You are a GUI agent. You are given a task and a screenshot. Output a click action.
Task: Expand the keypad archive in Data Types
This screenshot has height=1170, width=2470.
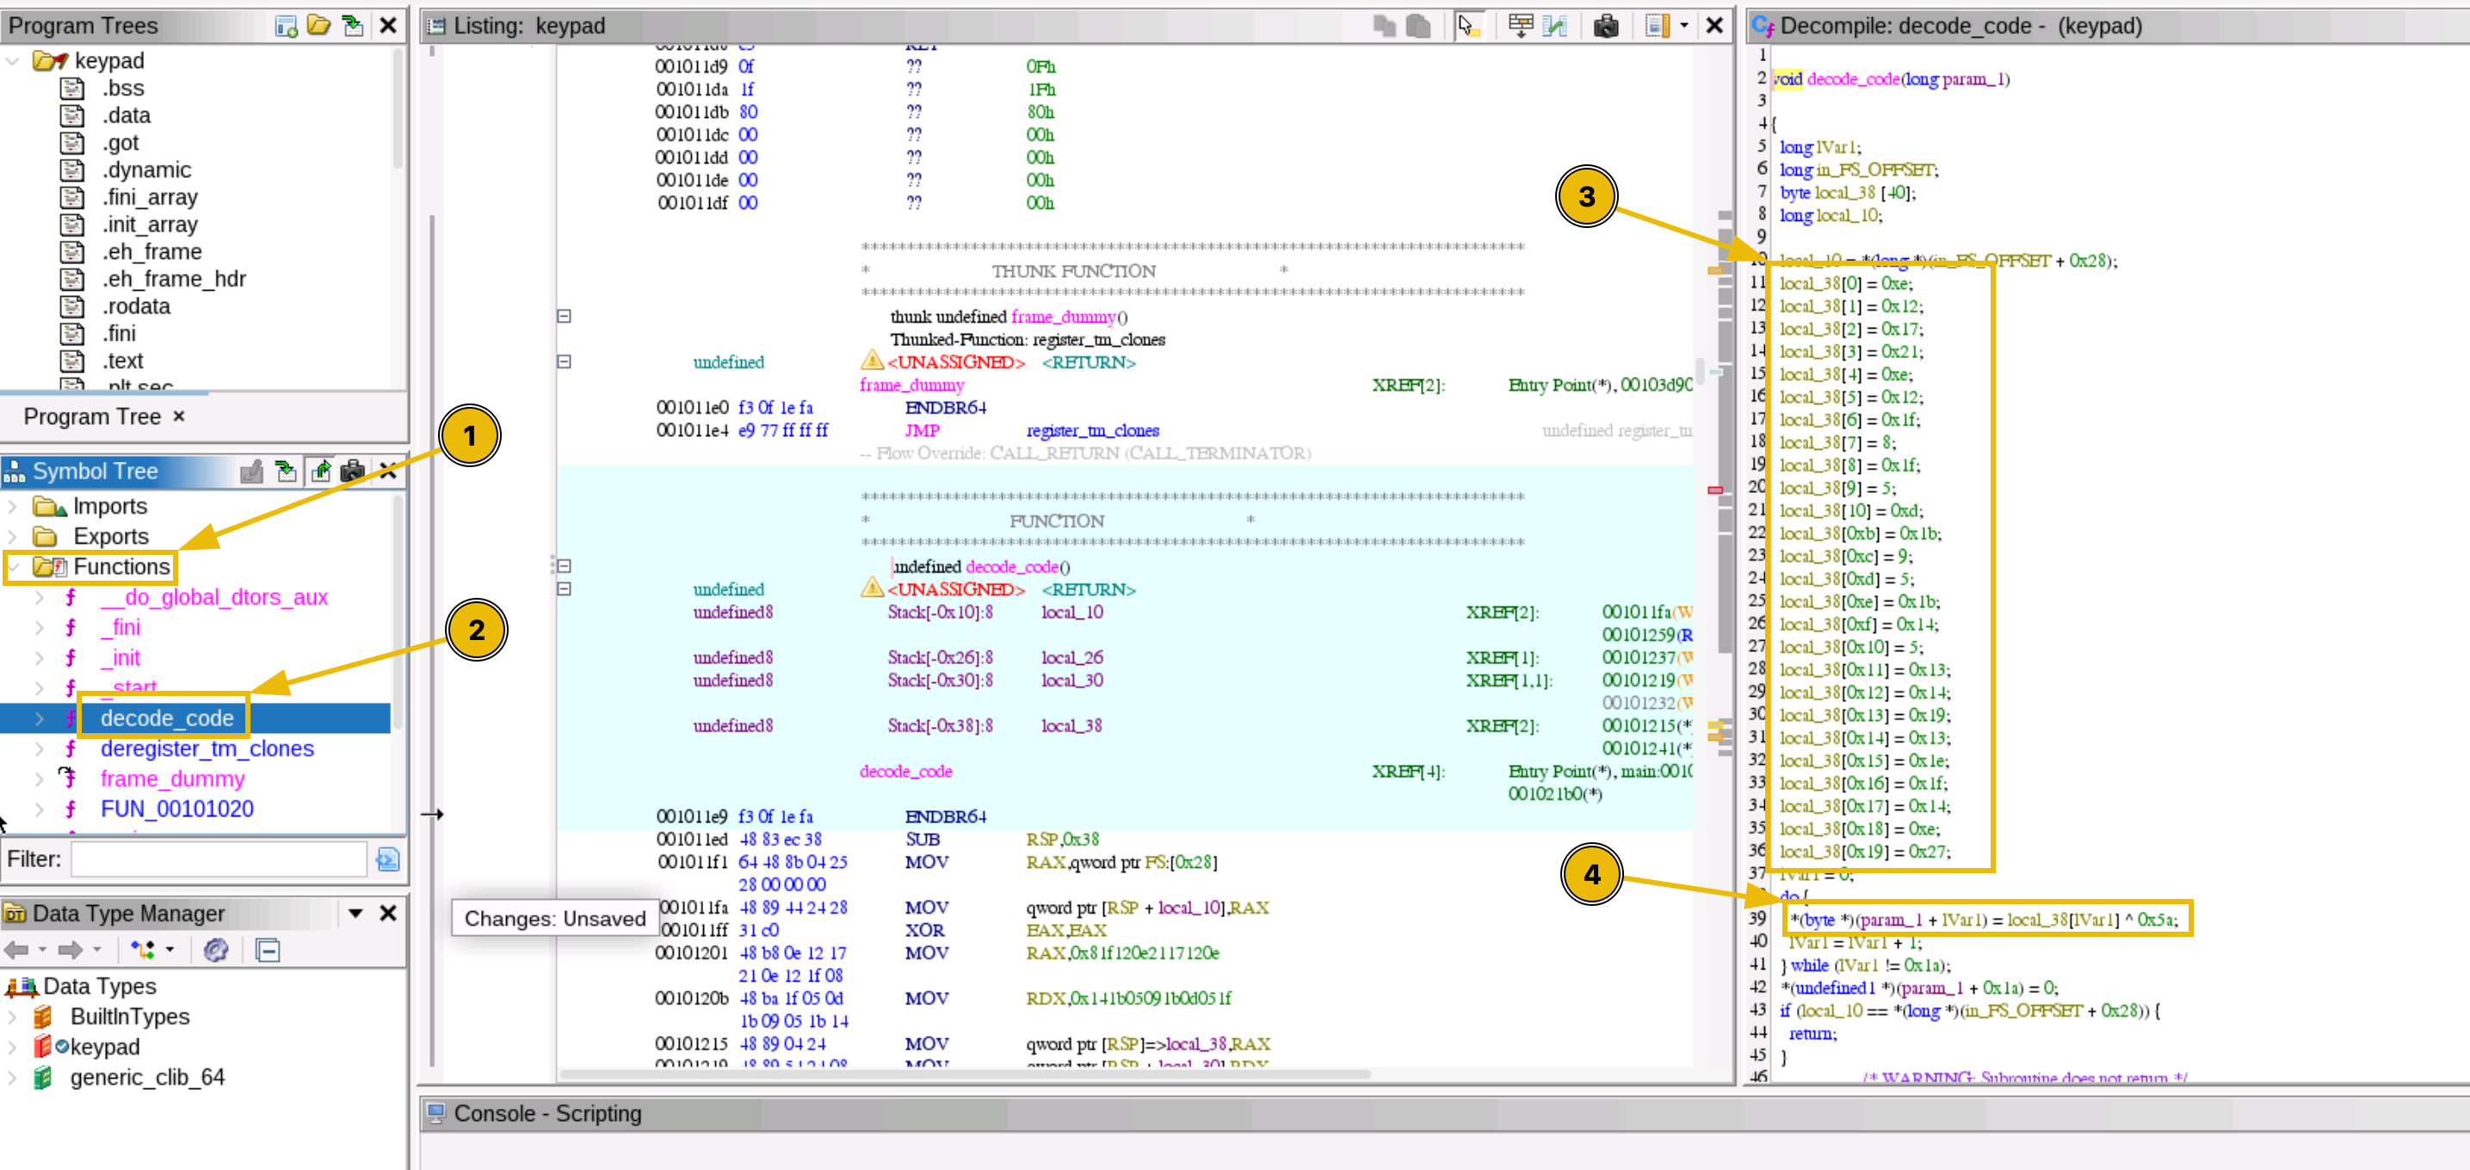tap(12, 1047)
